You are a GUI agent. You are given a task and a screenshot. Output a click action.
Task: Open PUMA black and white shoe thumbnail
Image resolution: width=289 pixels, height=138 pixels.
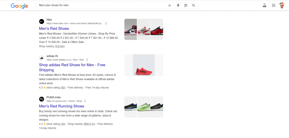pyautogui.click(x=157, y=107)
